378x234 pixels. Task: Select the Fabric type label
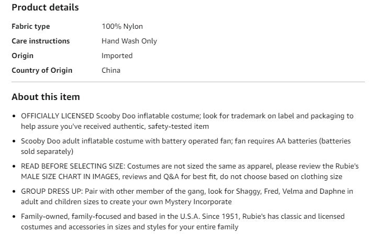30,27
